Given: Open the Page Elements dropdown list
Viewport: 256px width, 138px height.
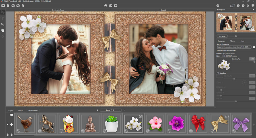Looking at the screenshot, I should 234,47.
